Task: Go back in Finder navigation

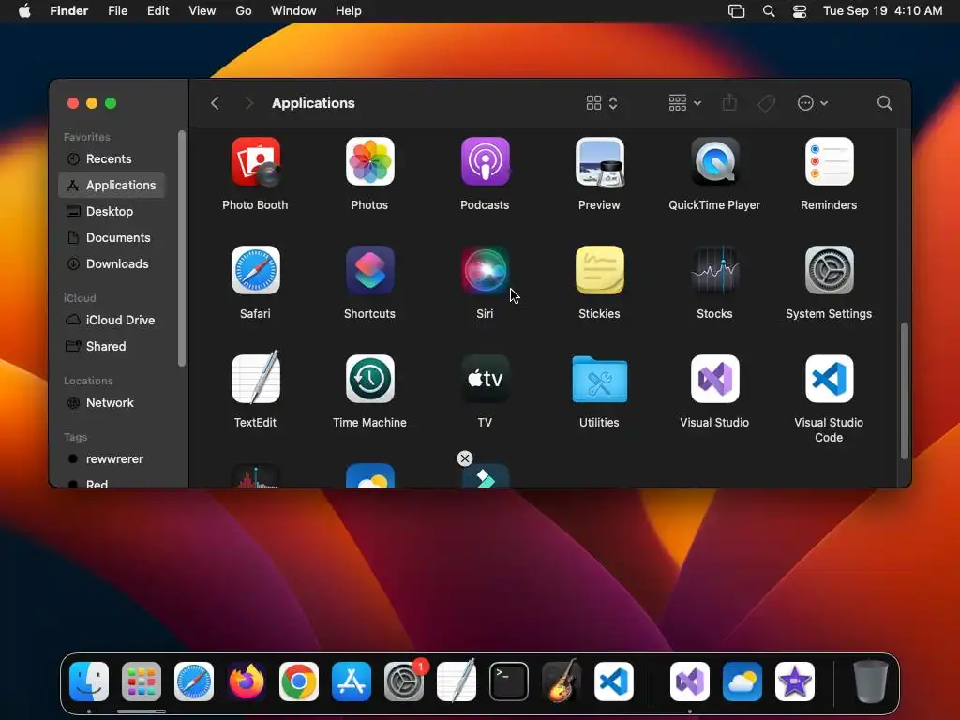Action: [x=215, y=103]
